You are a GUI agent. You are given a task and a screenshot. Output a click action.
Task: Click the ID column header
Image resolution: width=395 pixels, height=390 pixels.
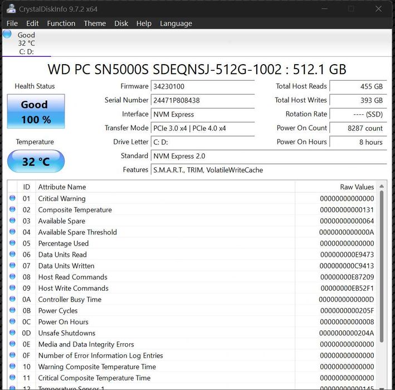tap(26, 187)
